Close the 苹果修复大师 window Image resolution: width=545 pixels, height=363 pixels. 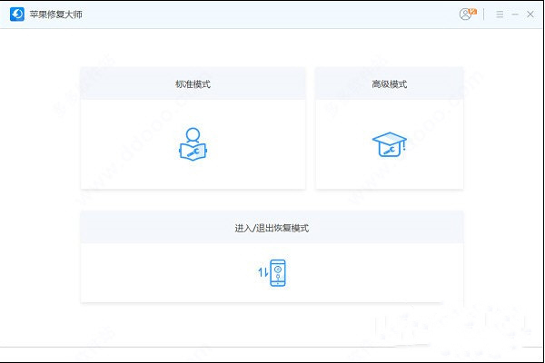click(530, 15)
